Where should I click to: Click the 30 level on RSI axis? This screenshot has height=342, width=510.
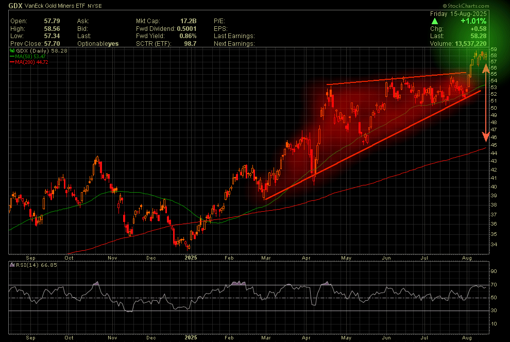tap(494, 311)
